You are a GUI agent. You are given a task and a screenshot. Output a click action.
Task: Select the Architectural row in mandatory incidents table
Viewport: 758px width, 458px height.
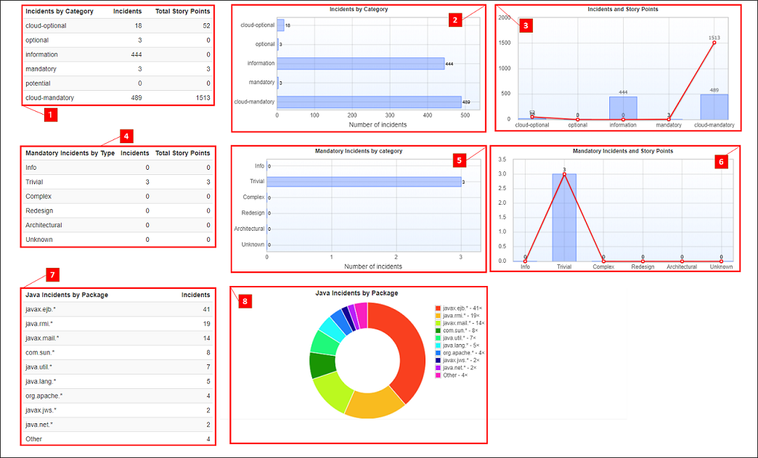click(118, 225)
